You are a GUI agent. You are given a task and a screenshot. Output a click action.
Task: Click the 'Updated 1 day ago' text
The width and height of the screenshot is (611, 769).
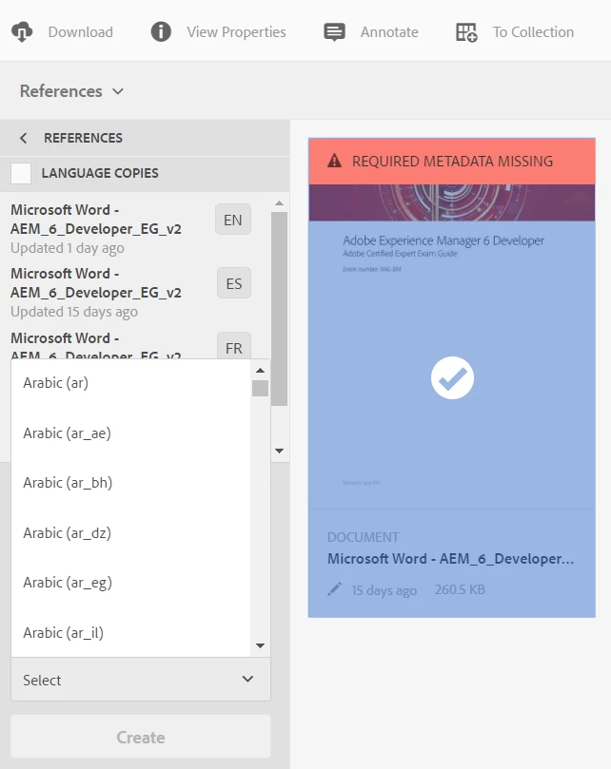68,248
